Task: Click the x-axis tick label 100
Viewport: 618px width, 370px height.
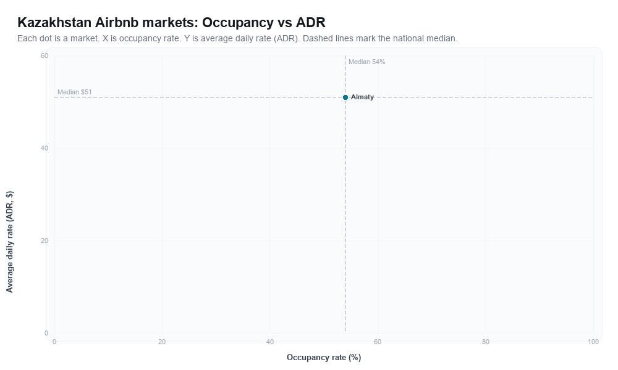Action: pos(593,342)
